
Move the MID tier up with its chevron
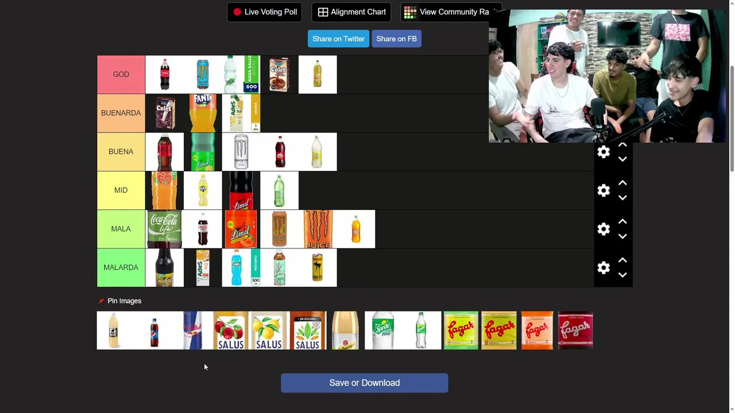622,183
